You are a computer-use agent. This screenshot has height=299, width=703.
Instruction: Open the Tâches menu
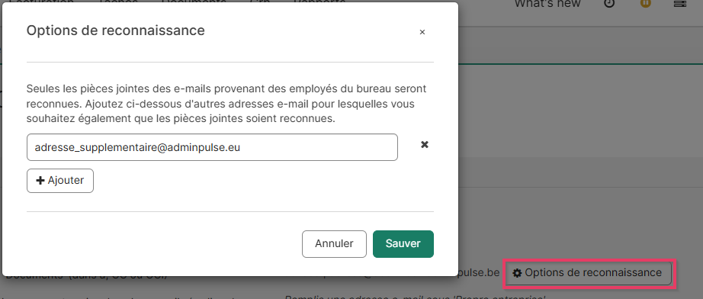tap(118, 2)
